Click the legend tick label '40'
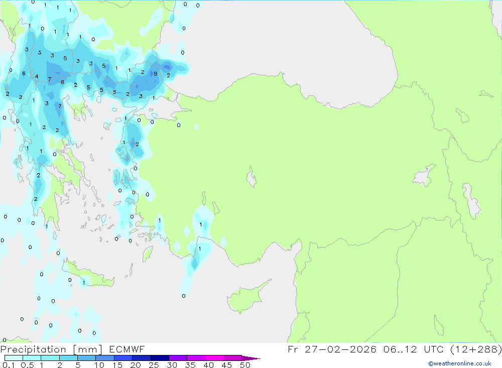This screenshot has width=502, height=368. click(209, 365)
